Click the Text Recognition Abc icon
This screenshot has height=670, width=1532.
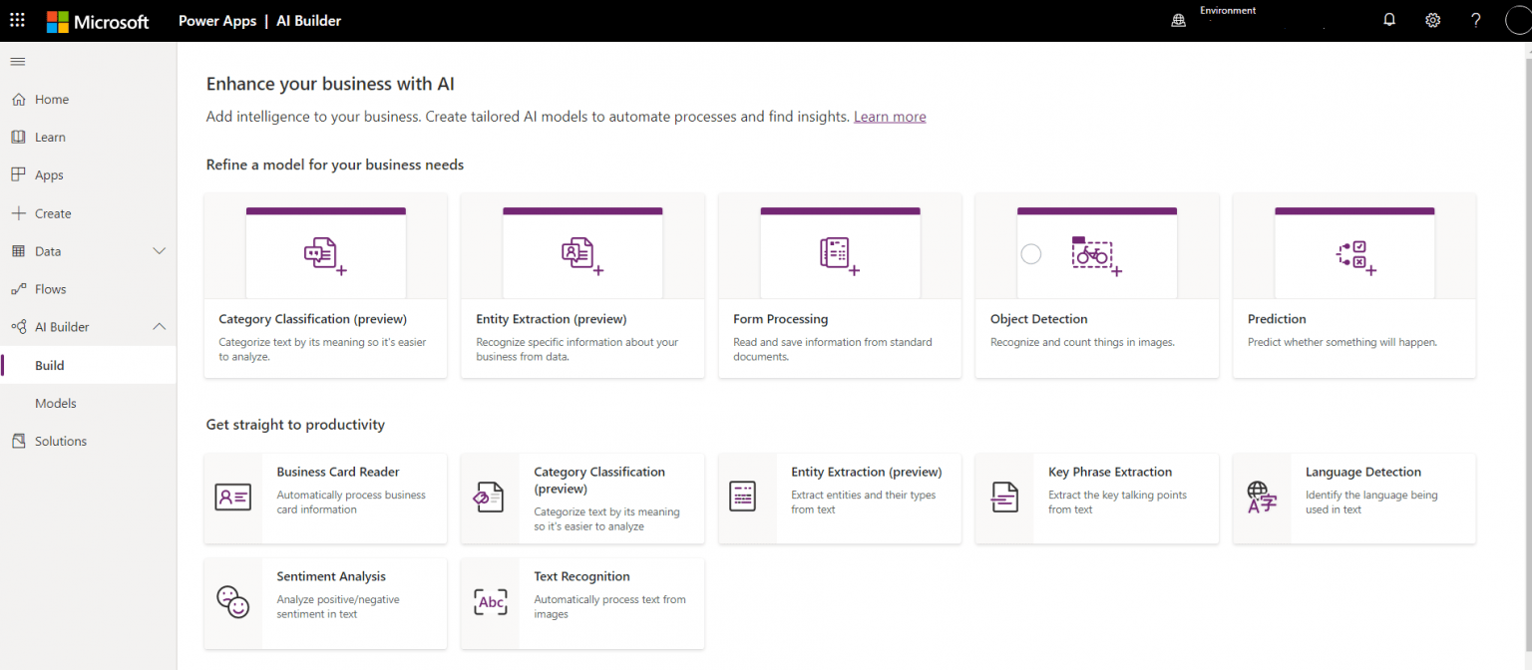click(x=491, y=601)
